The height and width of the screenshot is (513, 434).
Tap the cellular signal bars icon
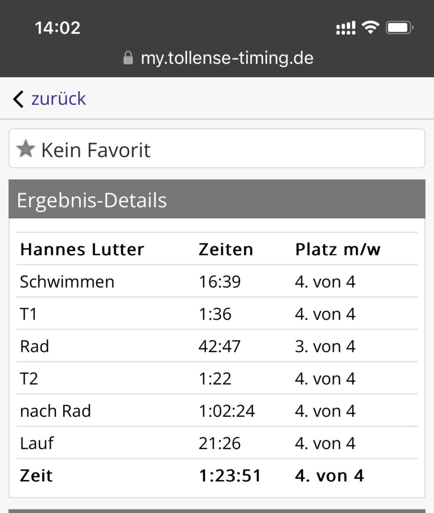346,28
